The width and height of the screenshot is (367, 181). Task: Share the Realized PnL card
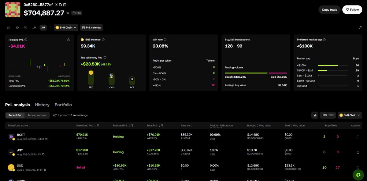coord(69,40)
